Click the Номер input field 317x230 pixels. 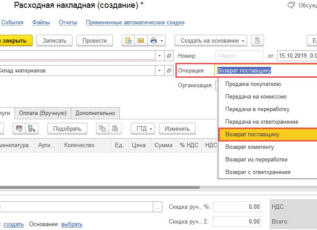(x=239, y=56)
